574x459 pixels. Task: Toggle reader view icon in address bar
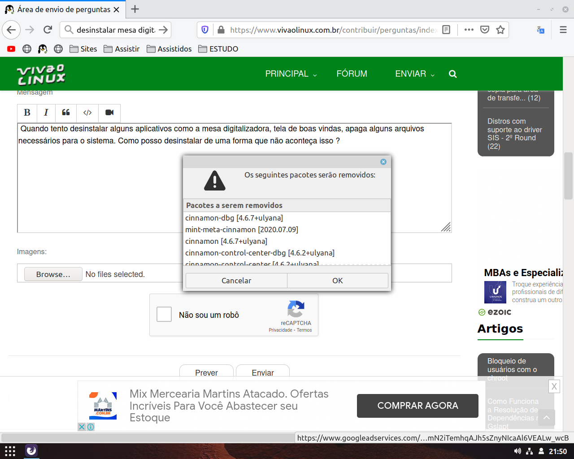tap(446, 30)
